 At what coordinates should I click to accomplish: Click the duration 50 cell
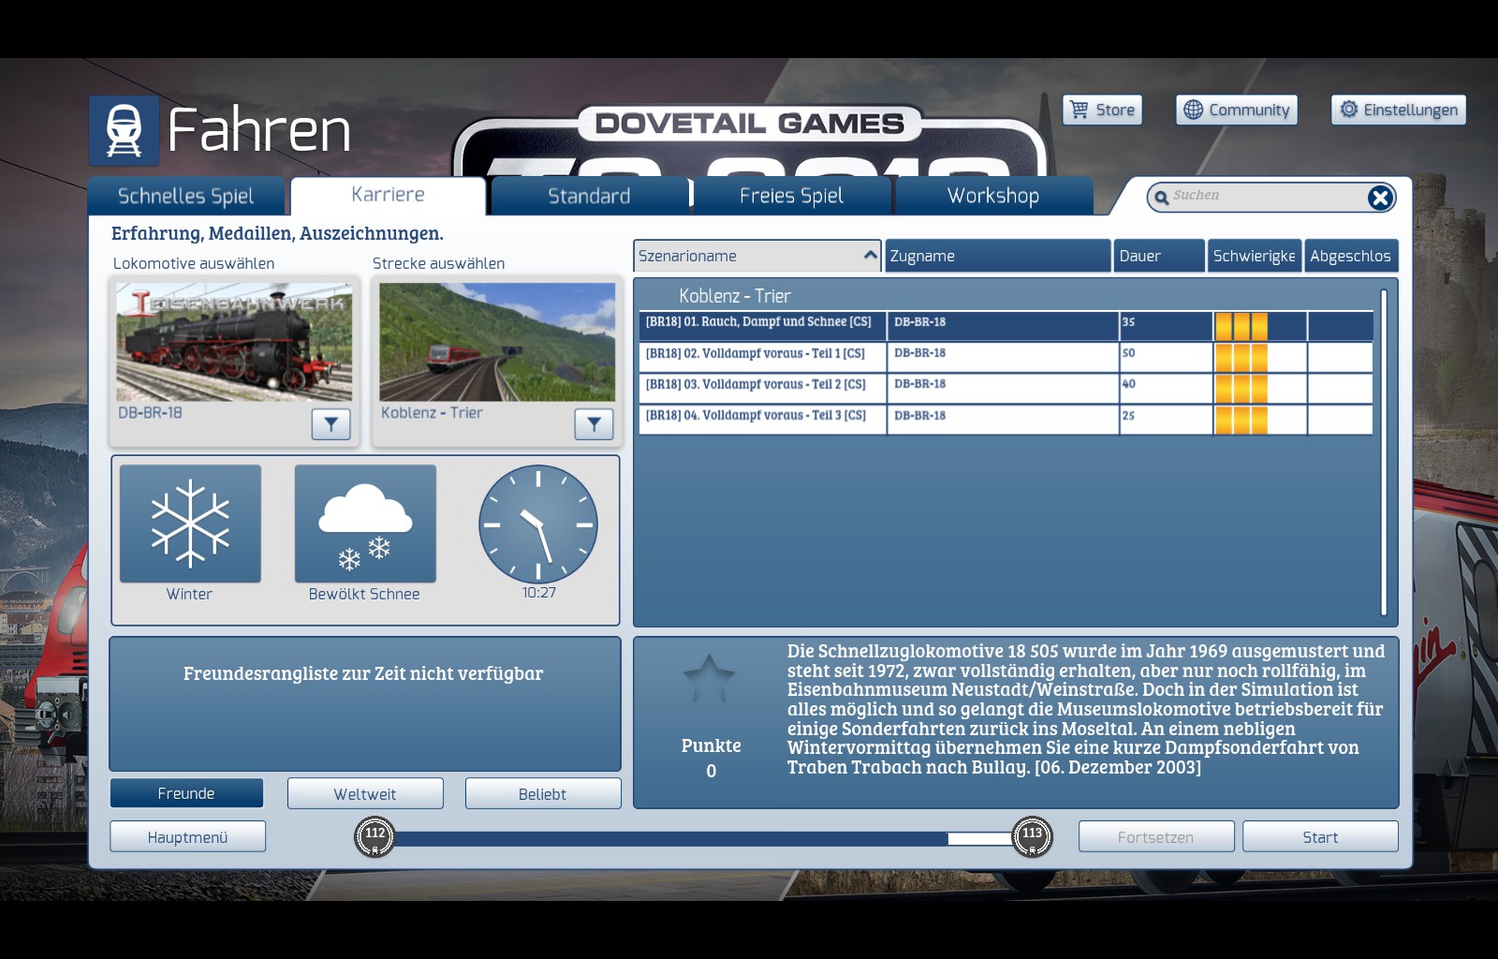[1166, 357]
